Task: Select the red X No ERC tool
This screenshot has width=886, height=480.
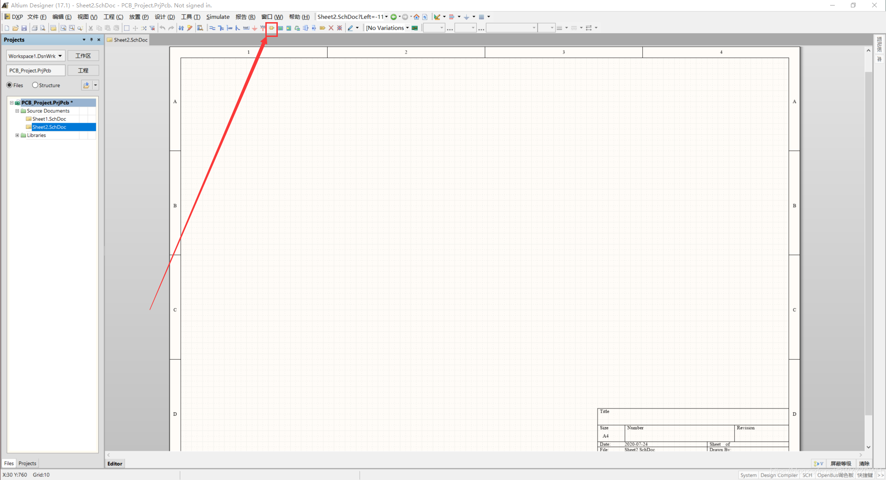Action: [331, 28]
